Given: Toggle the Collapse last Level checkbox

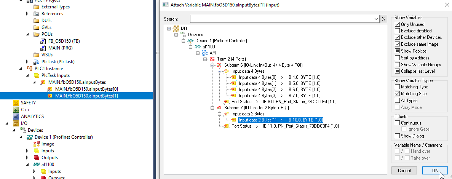Looking at the screenshot, I should click(x=398, y=71).
